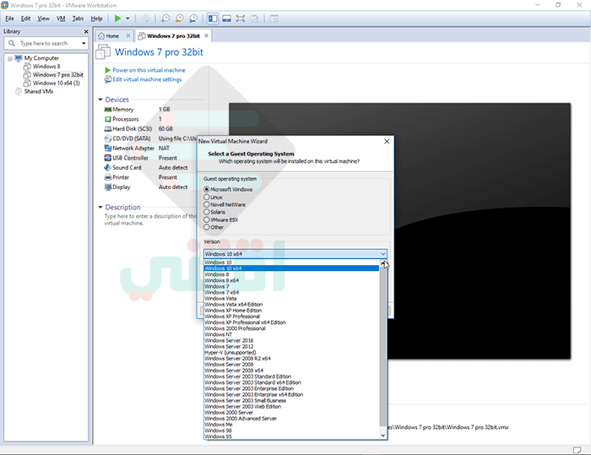Image resolution: width=591 pixels, height=455 pixels.
Task: Click the thumbnail bar toggle icon in toolbar
Action: click(x=226, y=19)
